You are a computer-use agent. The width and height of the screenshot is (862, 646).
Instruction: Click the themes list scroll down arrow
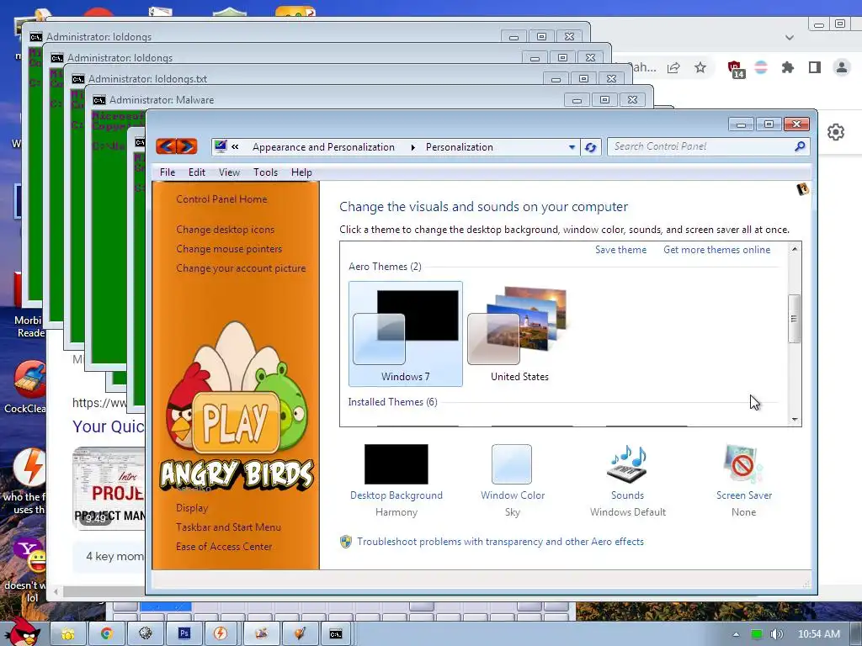[x=795, y=420]
